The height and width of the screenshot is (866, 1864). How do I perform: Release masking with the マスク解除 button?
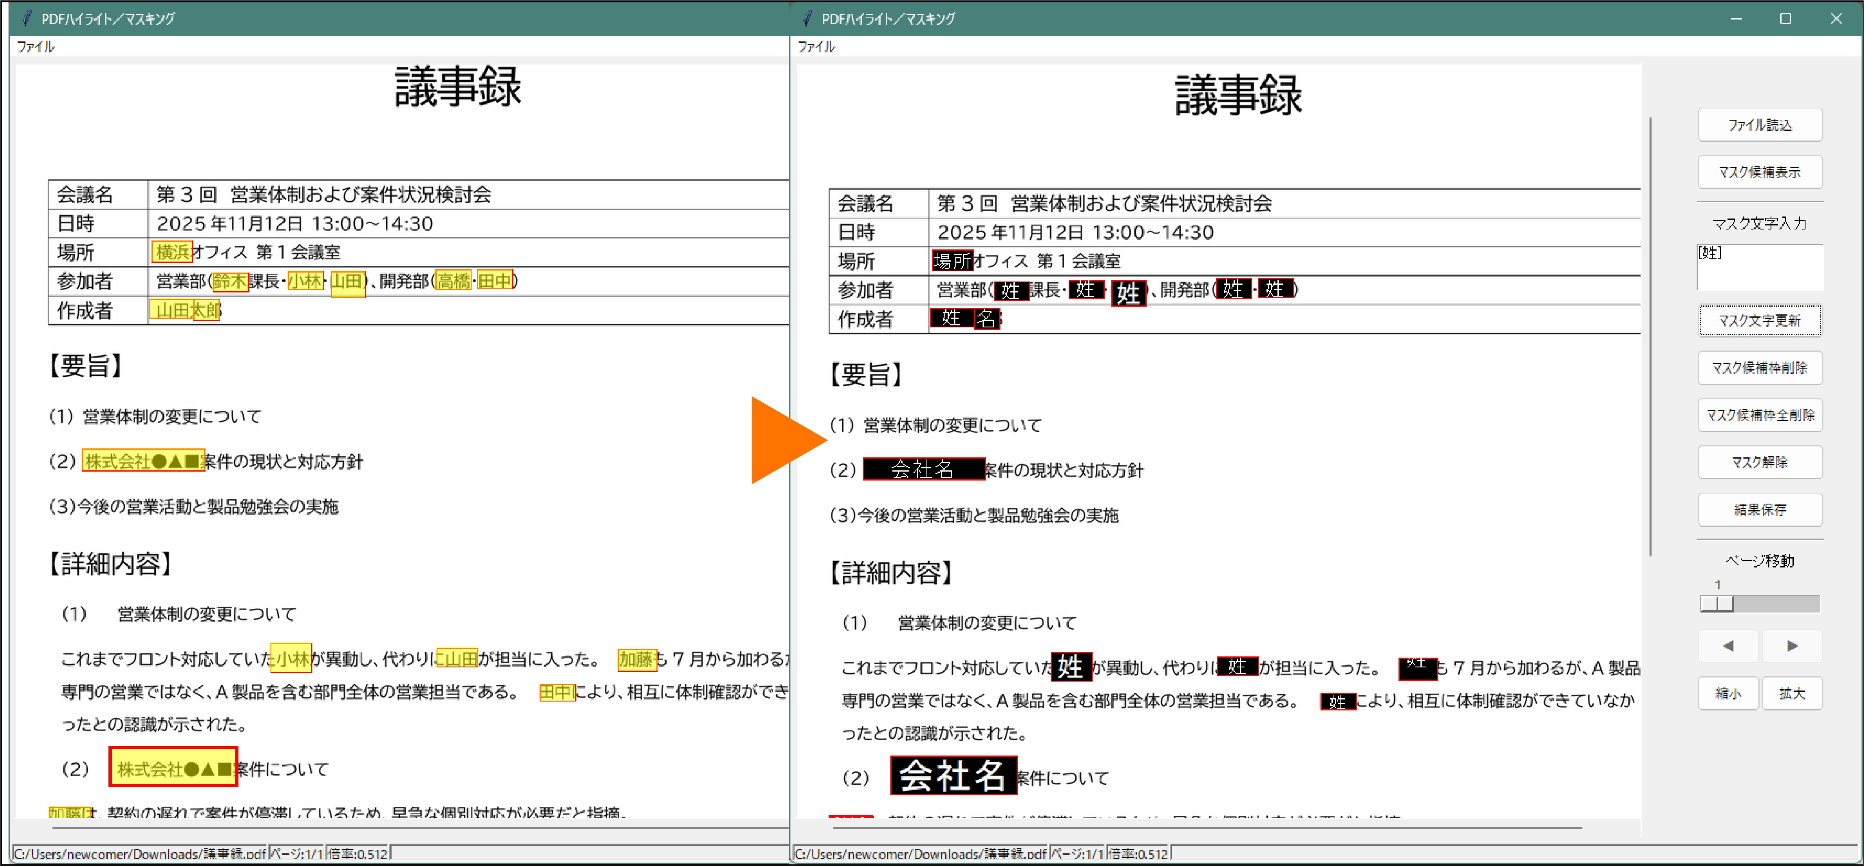click(1760, 461)
